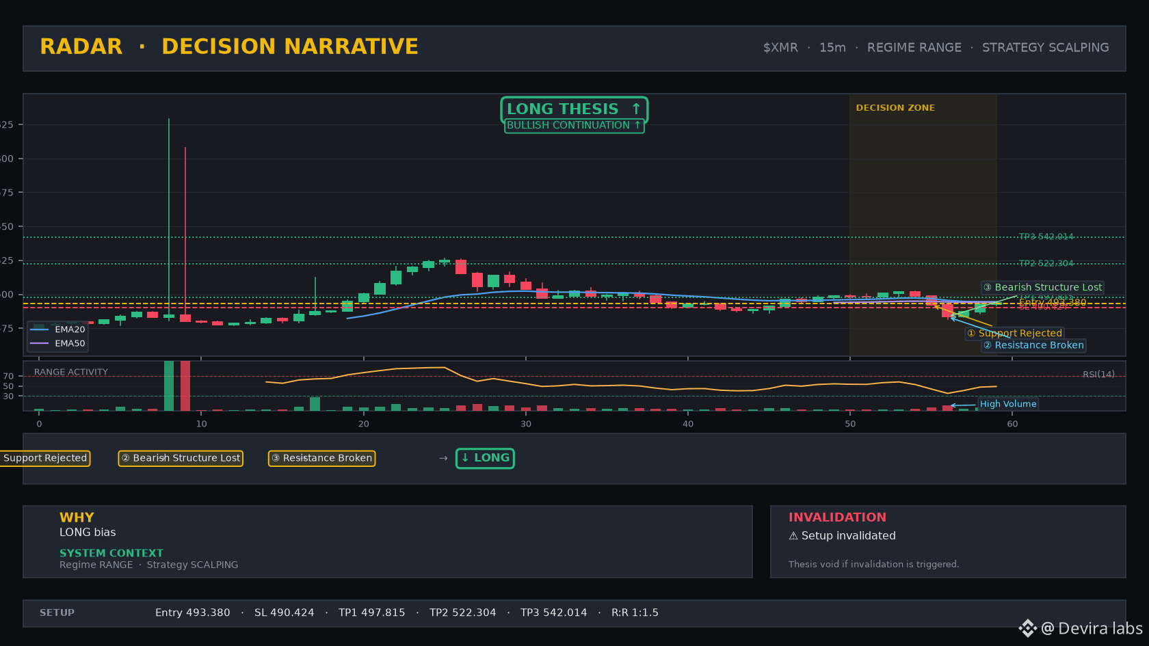This screenshot has width=1149, height=646.
Task: Click the SETUP label
Action: [x=57, y=613]
